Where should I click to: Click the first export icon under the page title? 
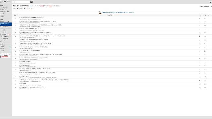(15, 9)
